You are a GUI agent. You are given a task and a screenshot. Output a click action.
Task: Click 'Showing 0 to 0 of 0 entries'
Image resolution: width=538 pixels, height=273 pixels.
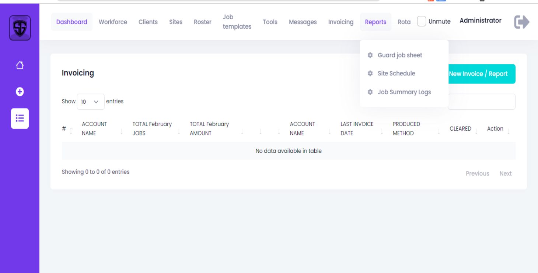pos(96,172)
